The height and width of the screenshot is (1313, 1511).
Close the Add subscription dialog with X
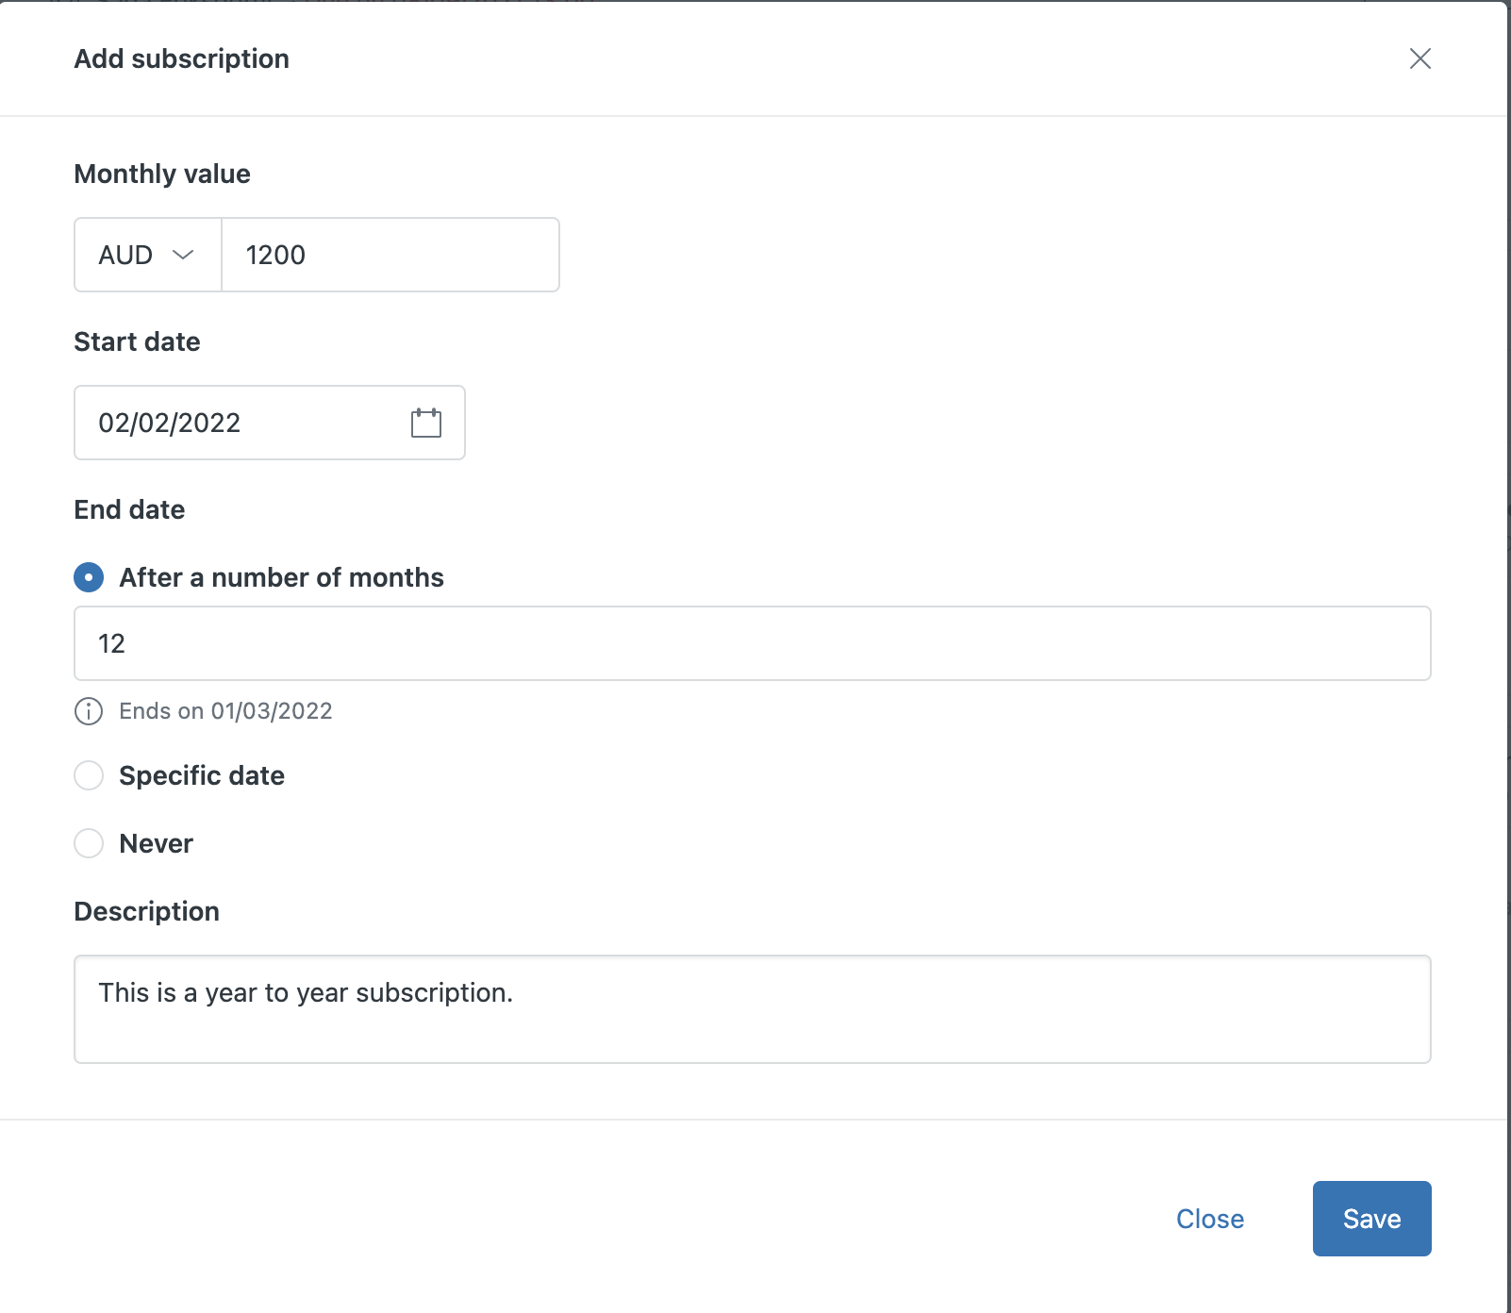pos(1420,58)
